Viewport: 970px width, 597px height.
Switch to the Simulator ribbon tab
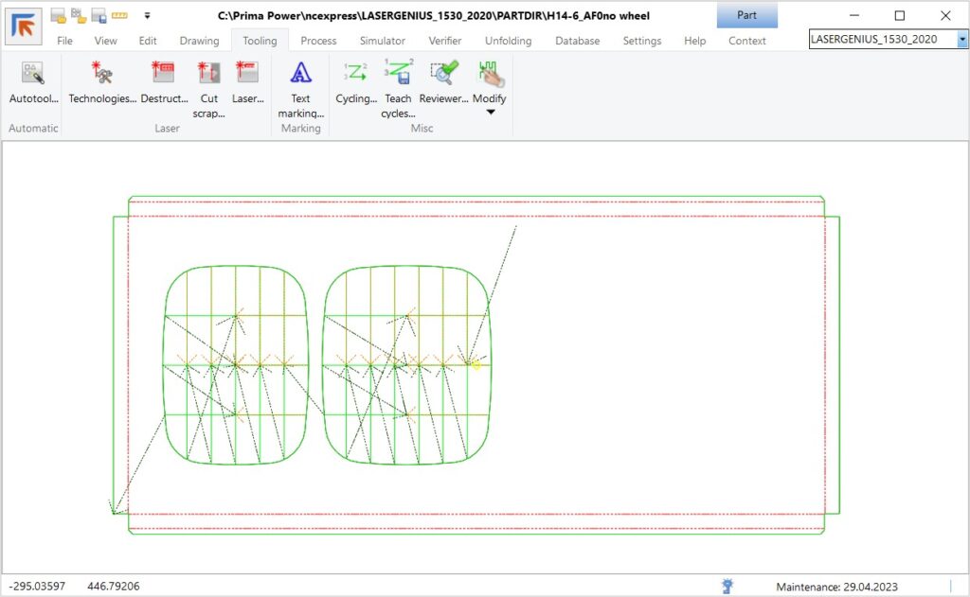click(x=382, y=41)
